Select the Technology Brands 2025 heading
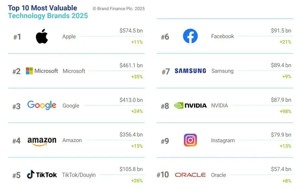 click(x=48, y=16)
